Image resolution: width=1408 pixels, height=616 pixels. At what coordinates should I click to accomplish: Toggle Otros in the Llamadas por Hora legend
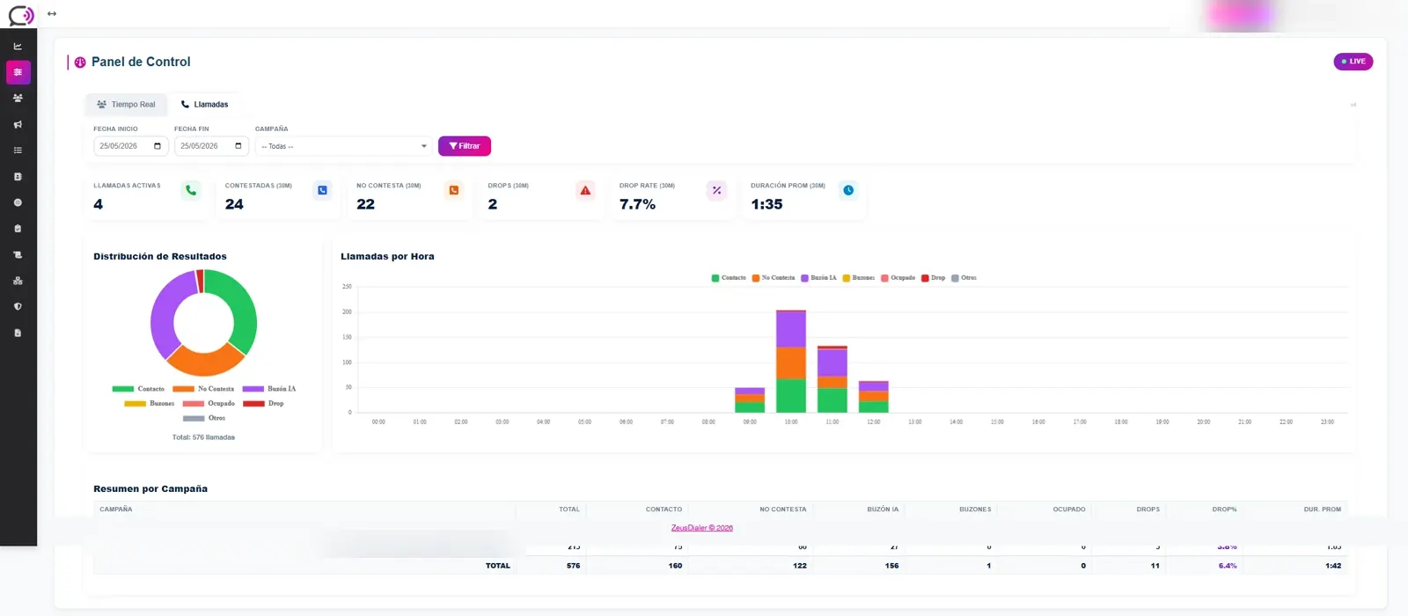pos(964,278)
